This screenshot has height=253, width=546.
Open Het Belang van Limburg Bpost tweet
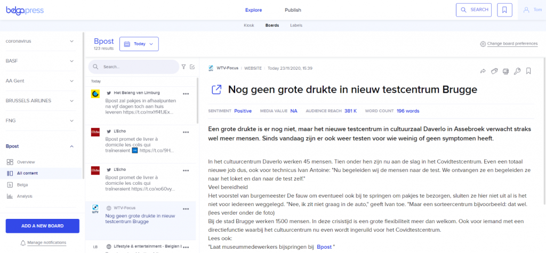click(141, 106)
